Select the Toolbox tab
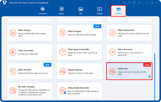 (x=118, y=11)
